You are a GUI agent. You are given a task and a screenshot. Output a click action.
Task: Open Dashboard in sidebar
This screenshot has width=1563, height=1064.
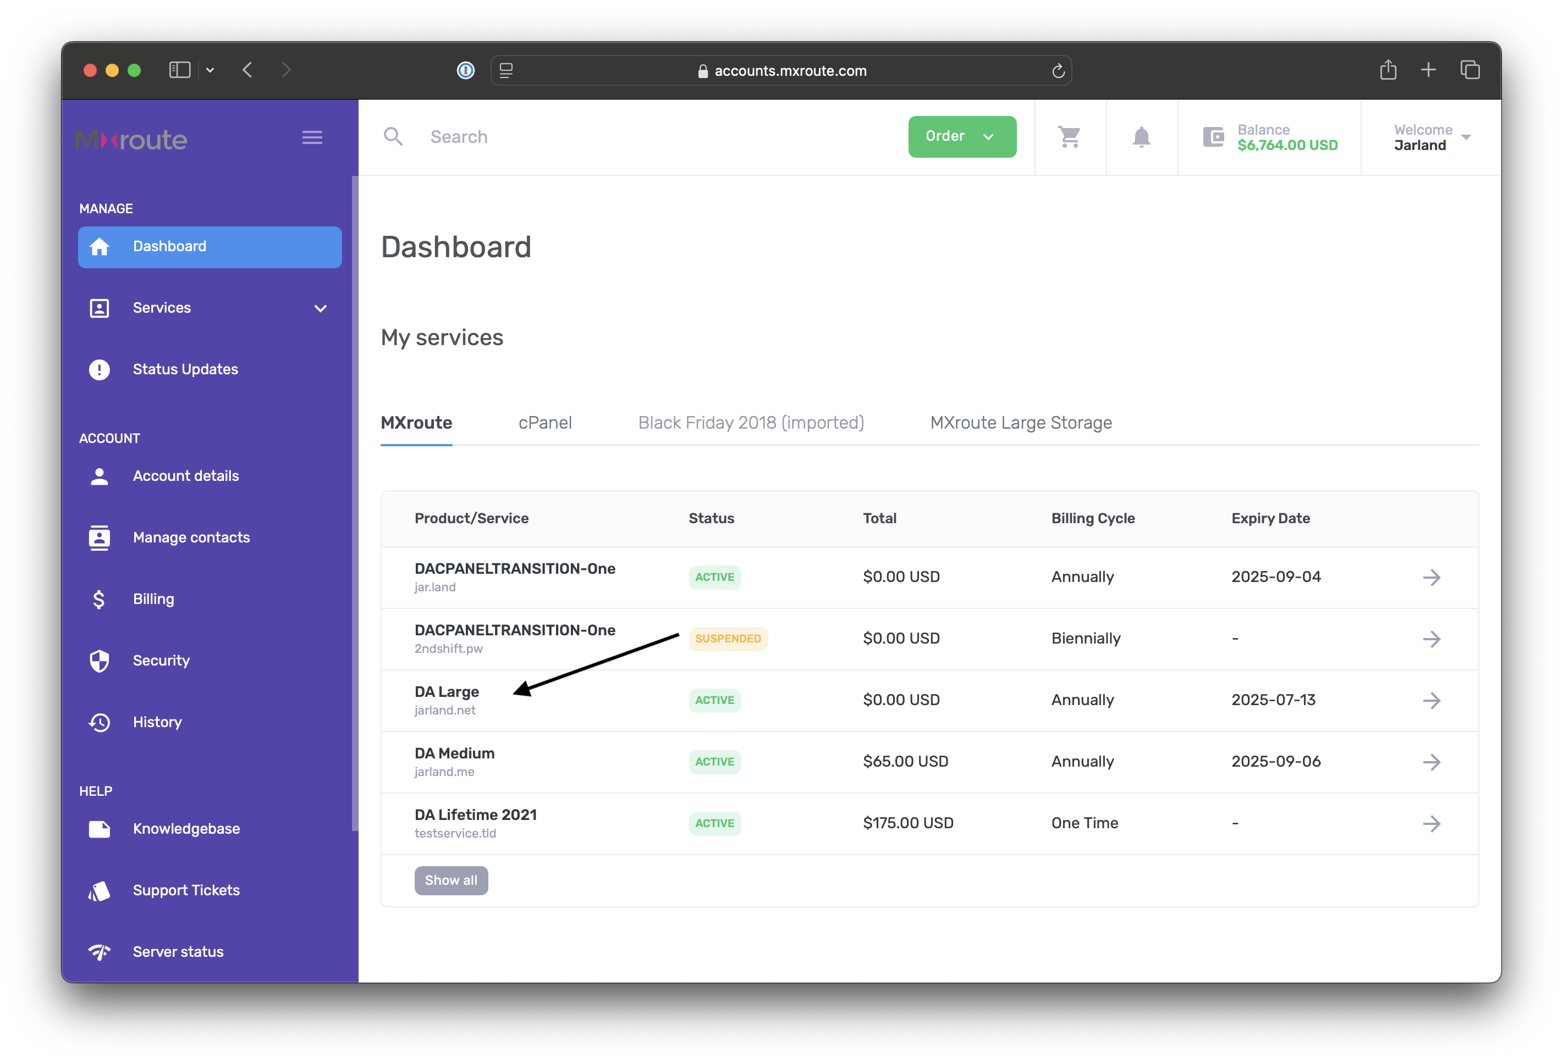tap(210, 247)
